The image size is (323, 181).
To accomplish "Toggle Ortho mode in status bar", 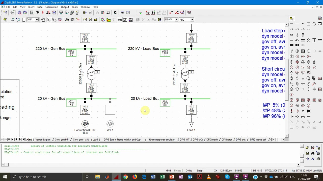I will pyautogui.click(x=189, y=170).
